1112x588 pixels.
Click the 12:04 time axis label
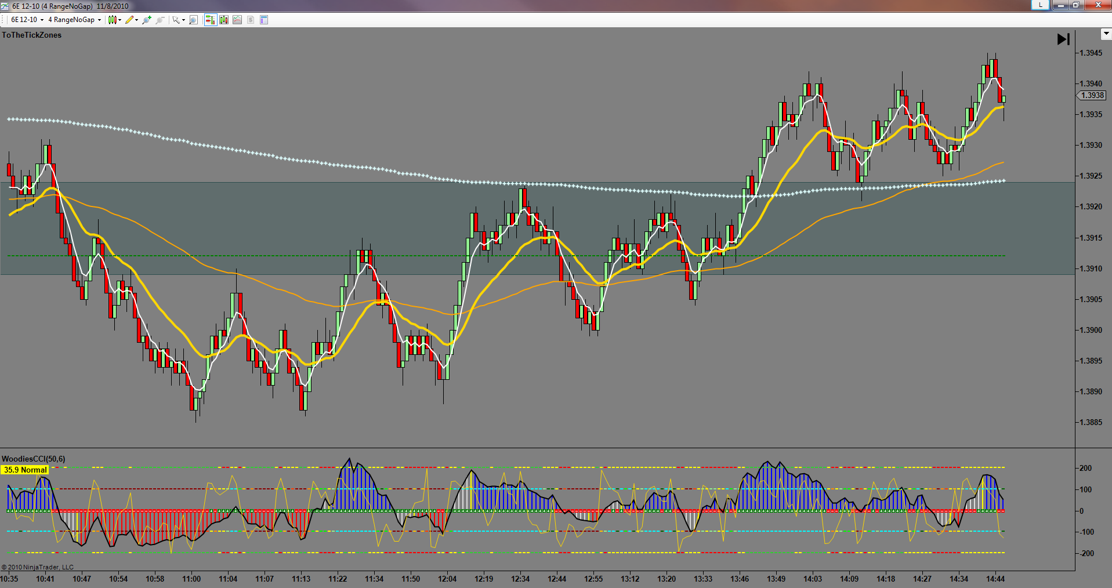tap(447, 579)
